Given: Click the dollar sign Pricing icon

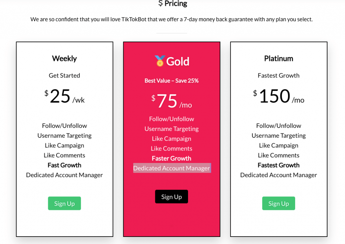Looking at the screenshot, I should [161, 3].
